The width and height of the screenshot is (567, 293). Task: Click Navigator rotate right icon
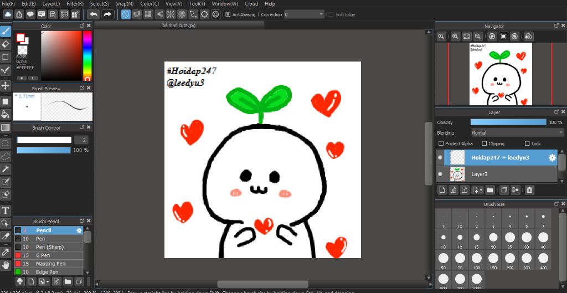click(x=514, y=36)
